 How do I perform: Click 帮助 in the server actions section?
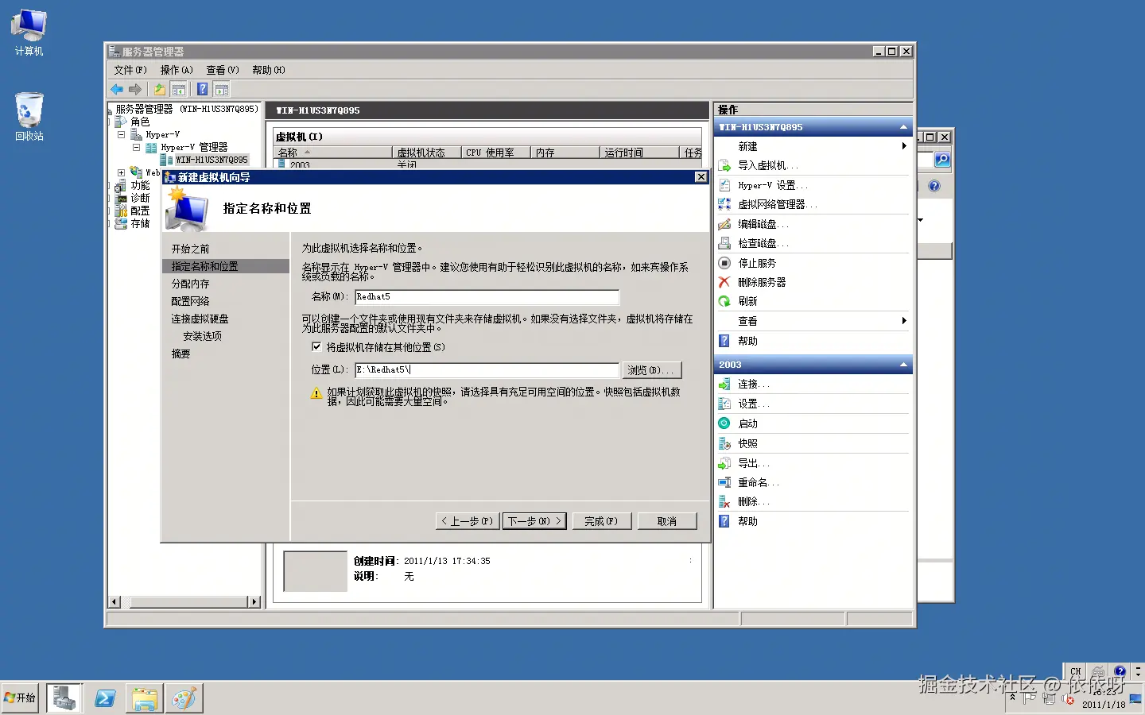747,341
